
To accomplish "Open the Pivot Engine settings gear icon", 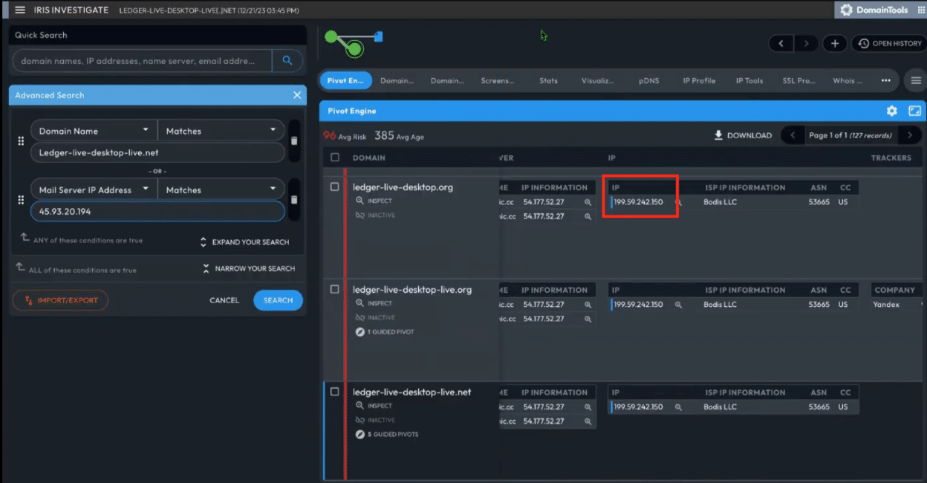I will (x=891, y=110).
